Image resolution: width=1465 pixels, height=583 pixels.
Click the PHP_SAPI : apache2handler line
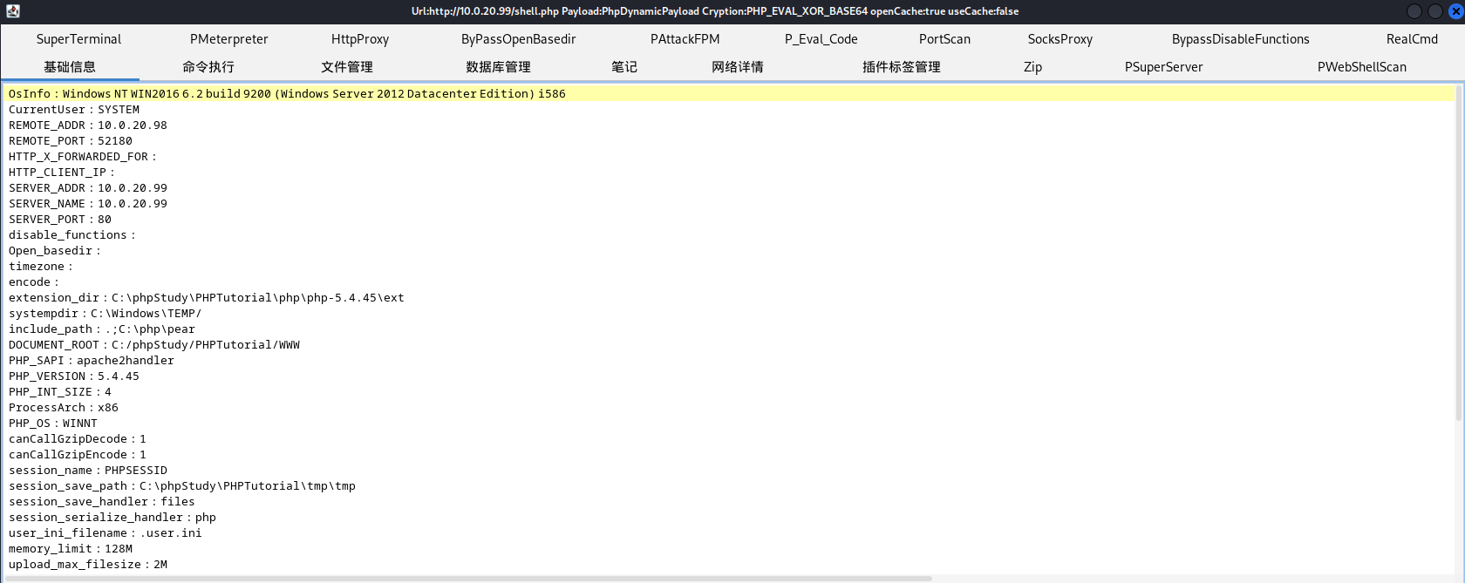pyautogui.click(x=92, y=360)
